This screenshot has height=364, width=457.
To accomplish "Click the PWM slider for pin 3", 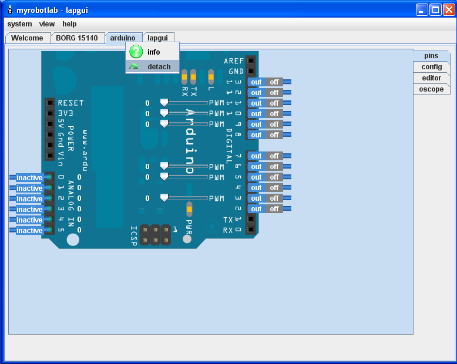I will [x=184, y=198].
